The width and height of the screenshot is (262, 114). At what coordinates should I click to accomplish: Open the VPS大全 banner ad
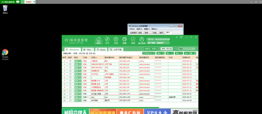tap(157, 111)
